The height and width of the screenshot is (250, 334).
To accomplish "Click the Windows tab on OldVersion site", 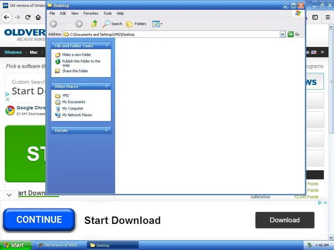I will (13, 52).
